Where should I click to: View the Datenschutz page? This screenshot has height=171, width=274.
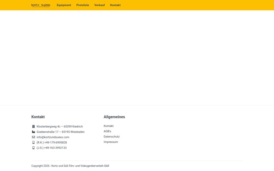pos(112,137)
